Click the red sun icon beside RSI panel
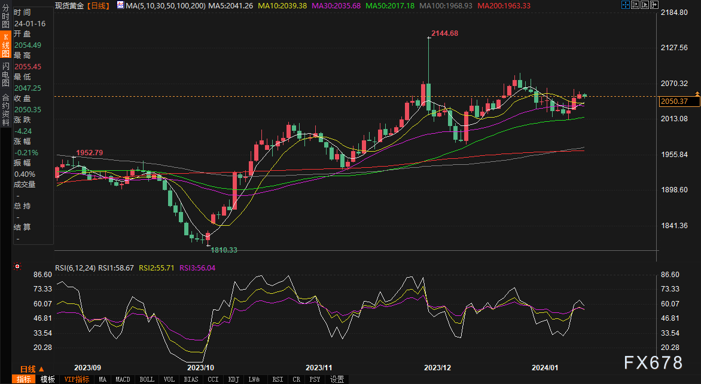This screenshot has width=701, height=384. (17, 266)
